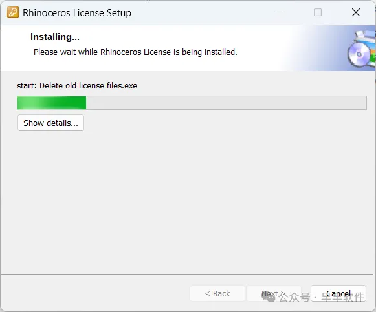Viewport: 376px width, 312px height.
Task: Click the 'Rhinoceros License Setup' window title text
Action: (77, 13)
